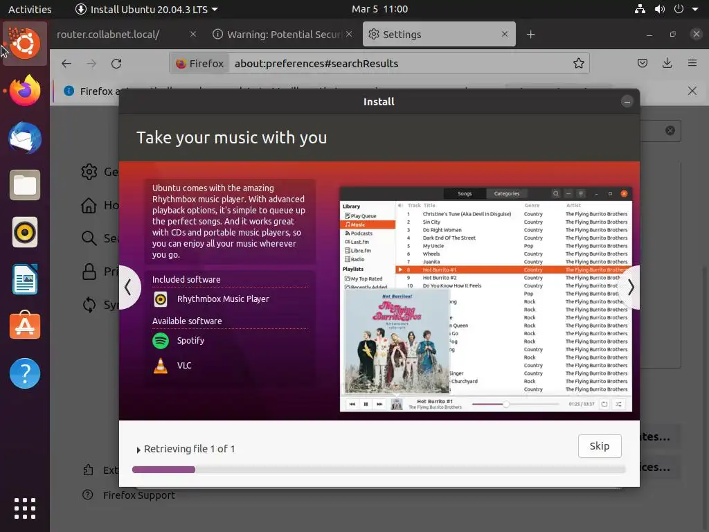709x532 pixels.
Task: Open a new Firefox tab
Action: [x=530, y=35]
